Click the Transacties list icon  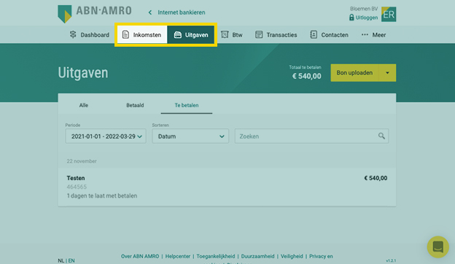tap(259, 35)
